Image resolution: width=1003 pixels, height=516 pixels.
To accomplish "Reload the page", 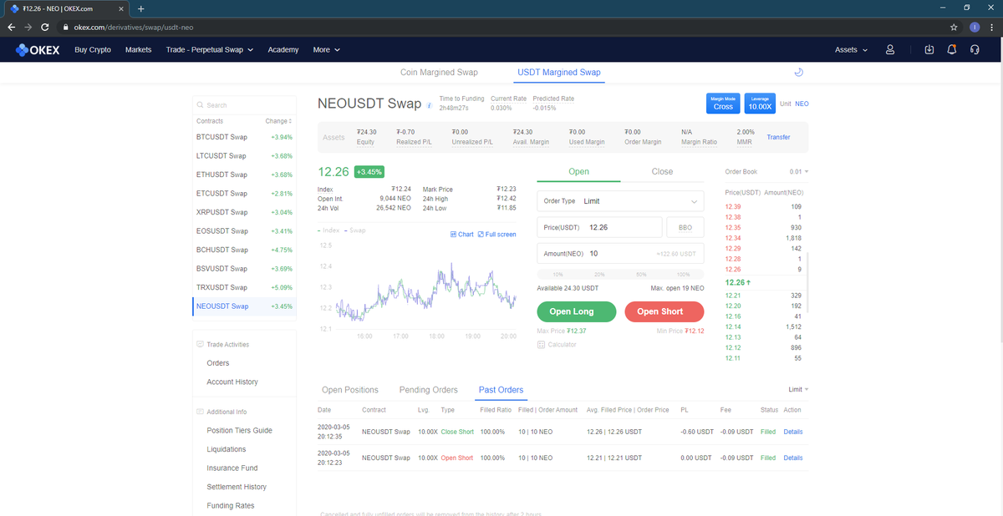I will [x=45, y=27].
